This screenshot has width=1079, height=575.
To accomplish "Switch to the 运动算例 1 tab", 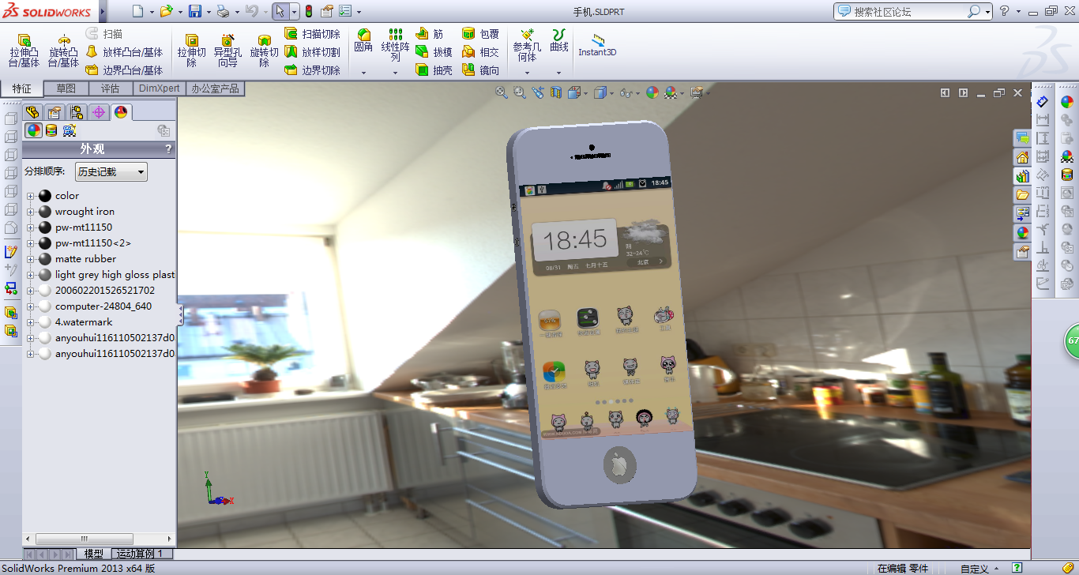I will tap(141, 554).
